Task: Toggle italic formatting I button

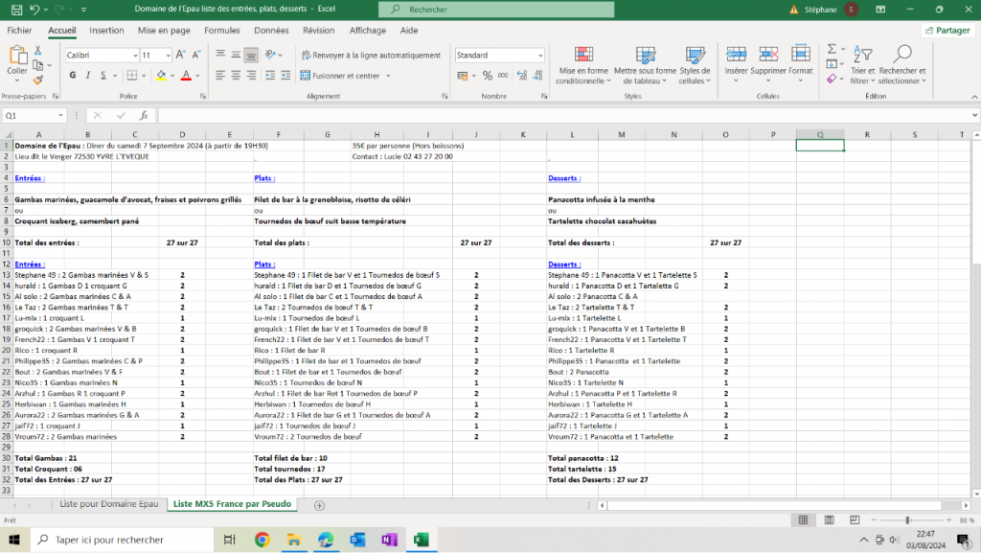Action: point(88,75)
